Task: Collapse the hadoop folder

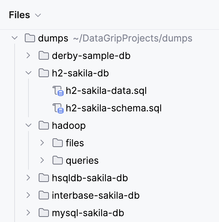Action: (x=28, y=125)
